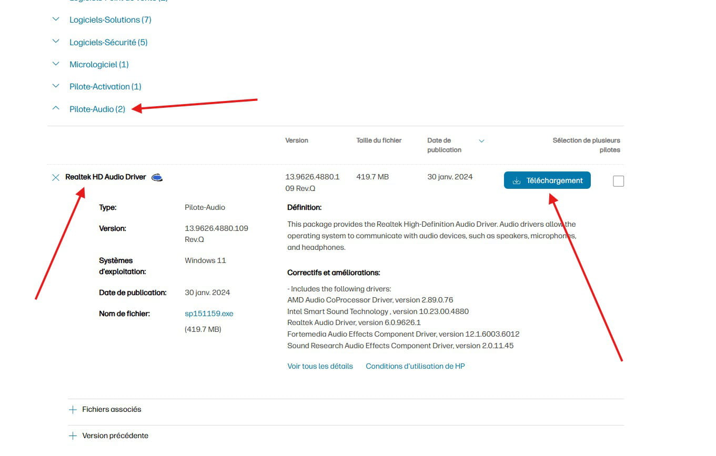The image size is (716, 456).
Task: Click the Définition: heading
Action: pyautogui.click(x=304, y=207)
